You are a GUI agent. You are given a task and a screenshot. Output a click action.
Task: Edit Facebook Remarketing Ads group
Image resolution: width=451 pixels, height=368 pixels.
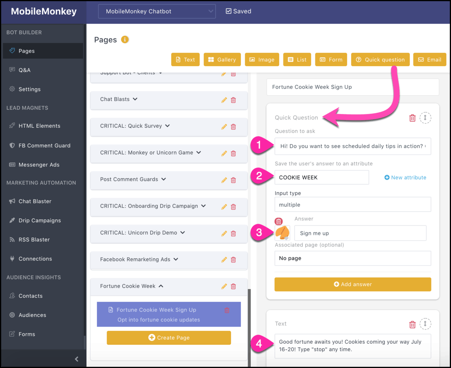tap(224, 260)
